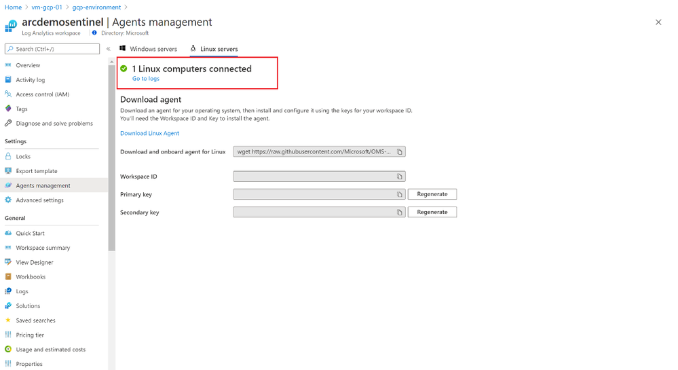Viewport: 678px width, 370px height.
Task: Open the Go to logs link
Action: point(146,79)
